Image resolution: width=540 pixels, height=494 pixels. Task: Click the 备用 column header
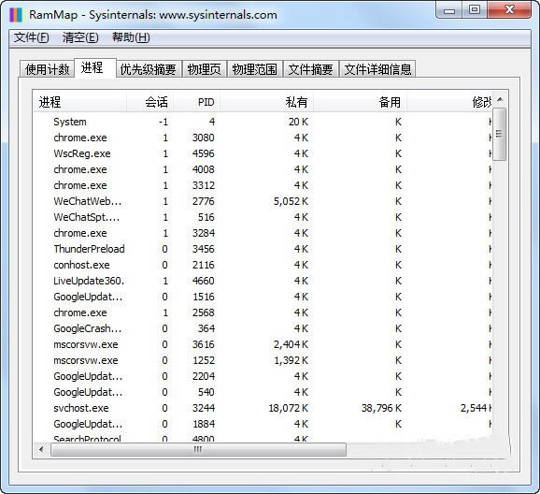click(x=360, y=102)
